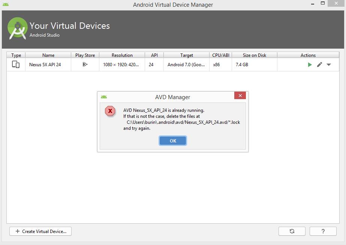346x245 pixels.
Task: Sort by the API column header
Action: 154,55
